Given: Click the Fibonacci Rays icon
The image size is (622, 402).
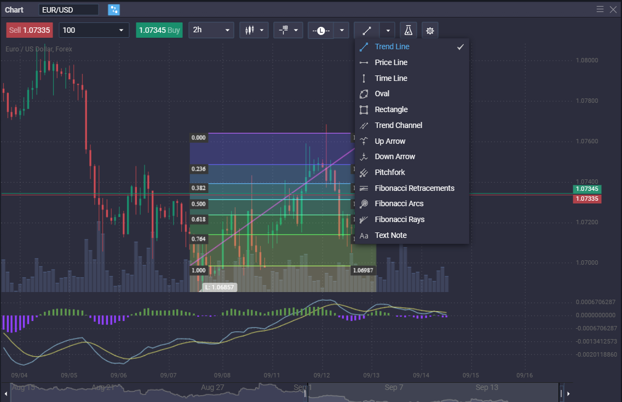Looking at the screenshot, I should 364,219.
